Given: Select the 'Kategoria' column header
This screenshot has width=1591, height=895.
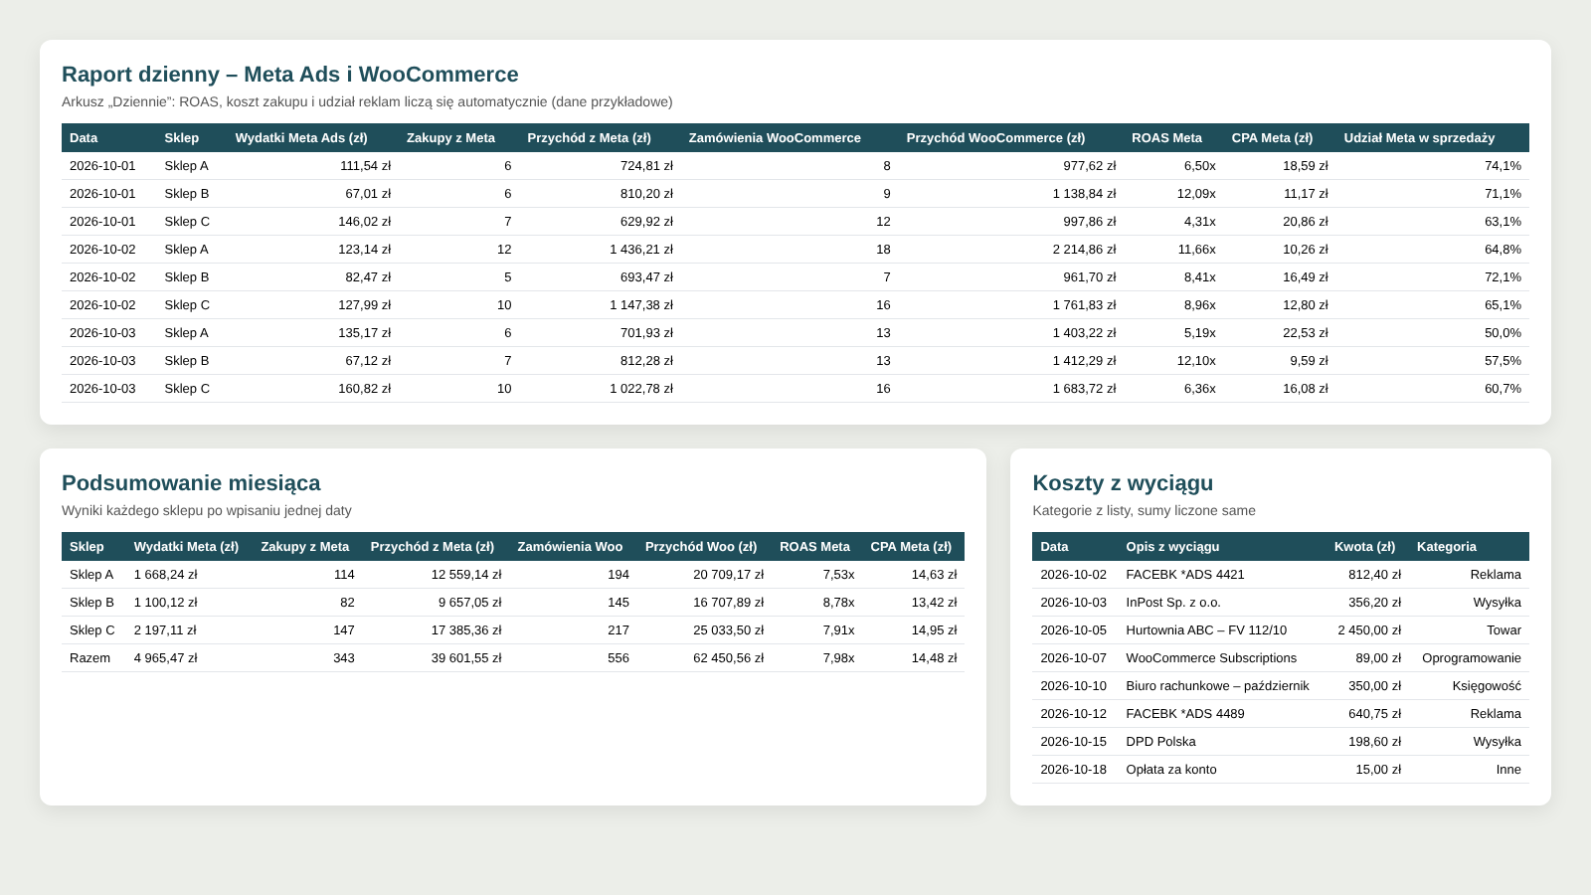Looking at the screenshot, I should pyautogui.click(x=1446, y=547).
